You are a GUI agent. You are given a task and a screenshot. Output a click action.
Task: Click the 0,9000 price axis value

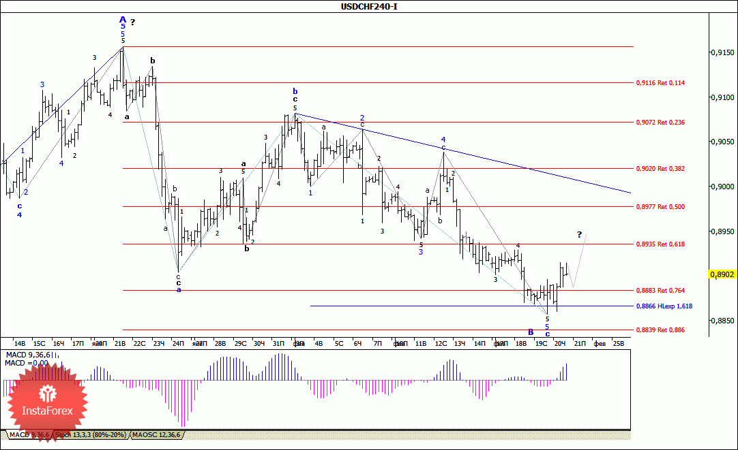click(724, 187)
